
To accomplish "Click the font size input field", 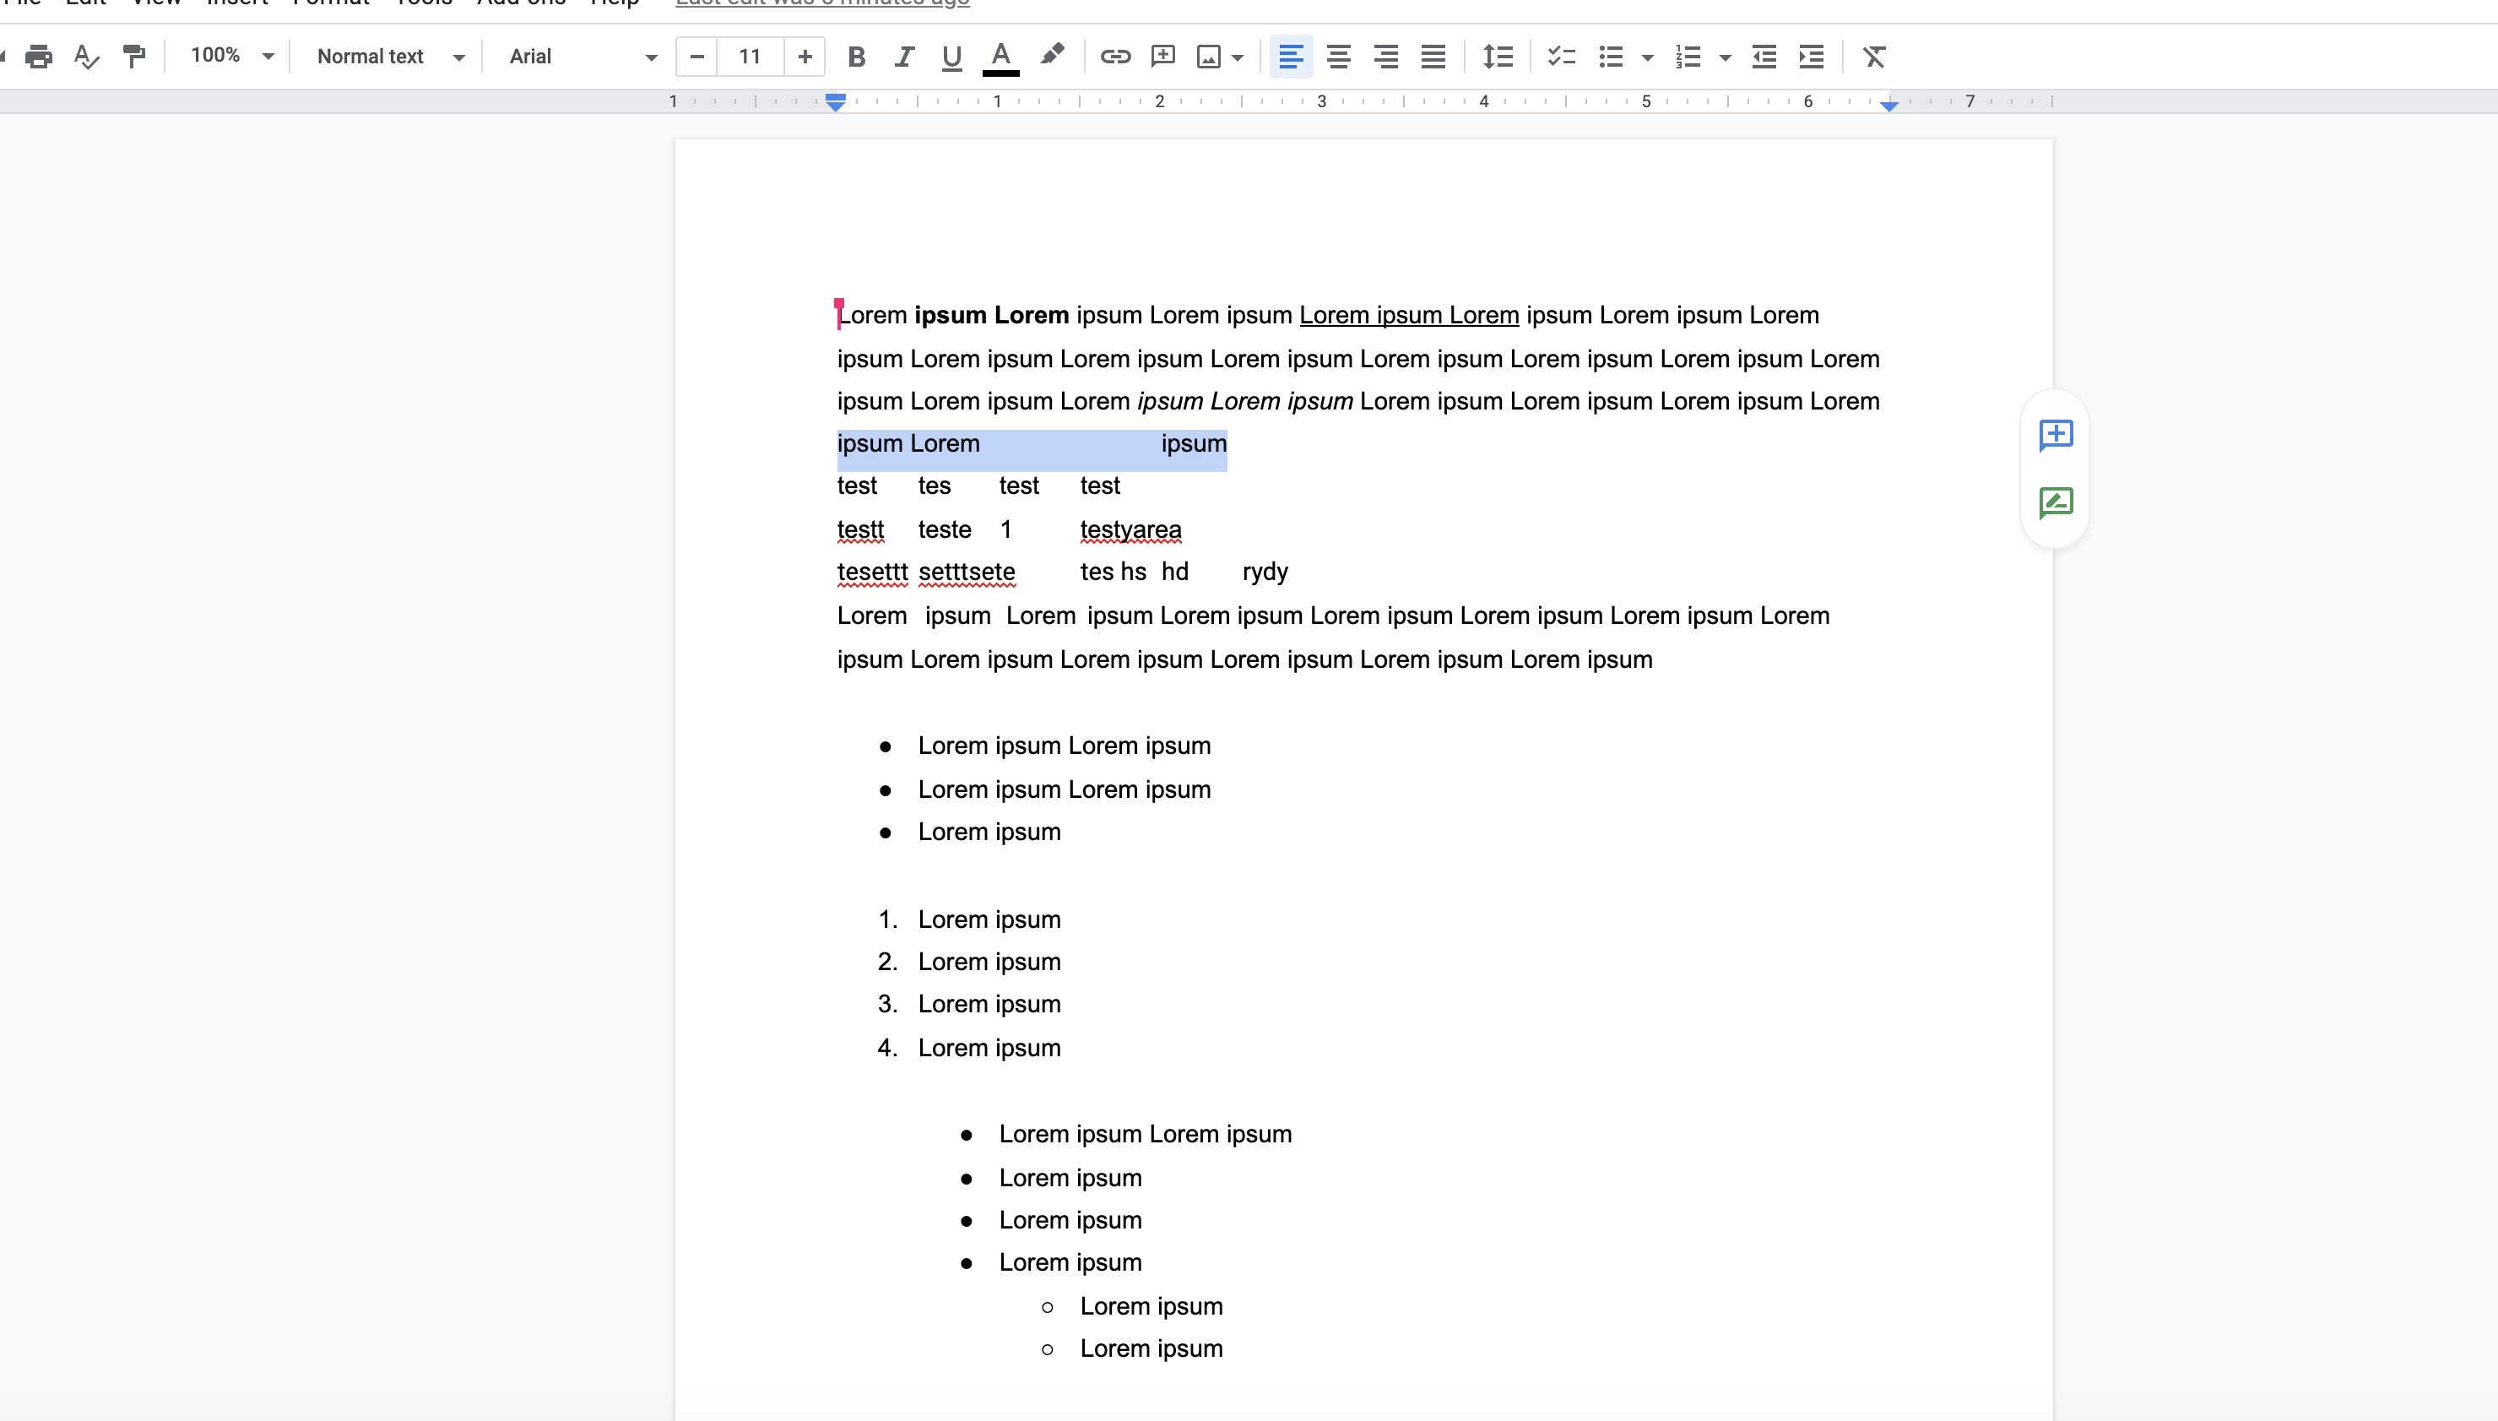I will 750,56.
